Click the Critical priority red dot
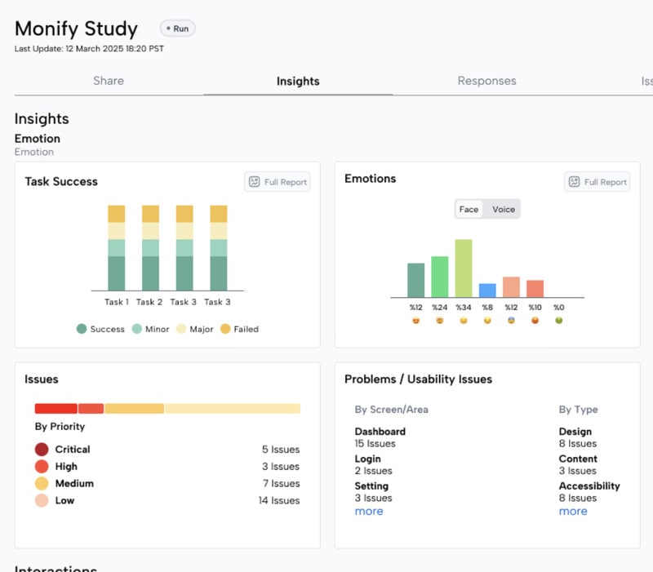 point(42,450)
